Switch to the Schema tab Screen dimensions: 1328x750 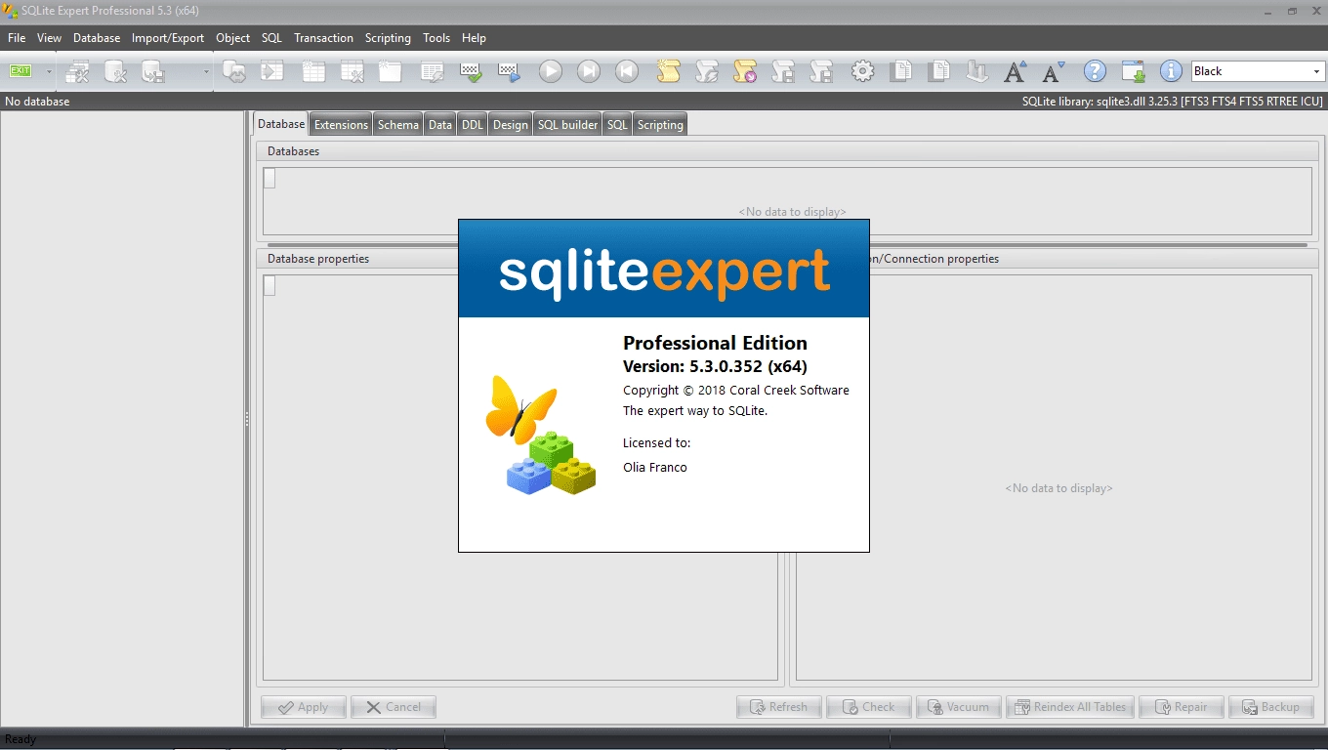pos(398,124)
